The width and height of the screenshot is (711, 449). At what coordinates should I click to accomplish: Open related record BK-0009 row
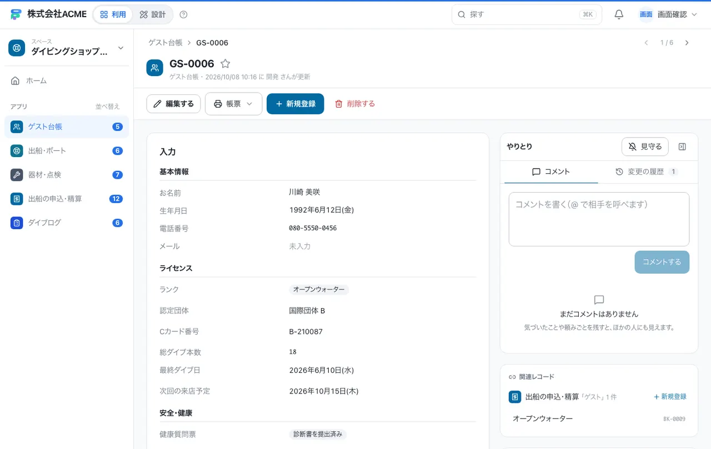point(599,418)
